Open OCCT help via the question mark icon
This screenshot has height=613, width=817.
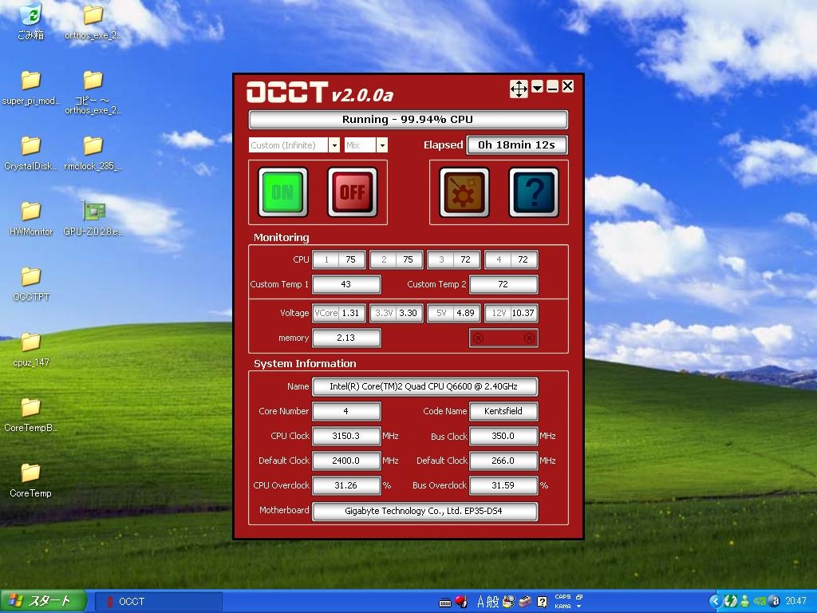tap(534, 192)
